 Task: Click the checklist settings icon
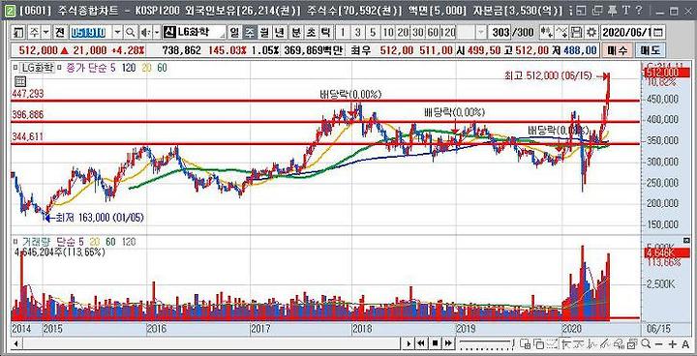633,343
